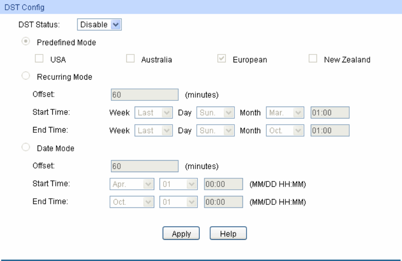This screenshot has height=261, width=402.
Task: Open Date Mode End Time day dropdown
Action: coord(179,202)
